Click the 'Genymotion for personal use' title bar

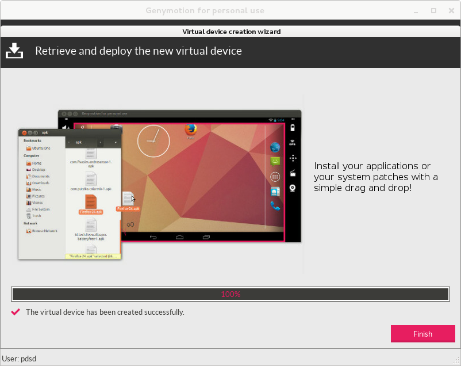(205, 10)
